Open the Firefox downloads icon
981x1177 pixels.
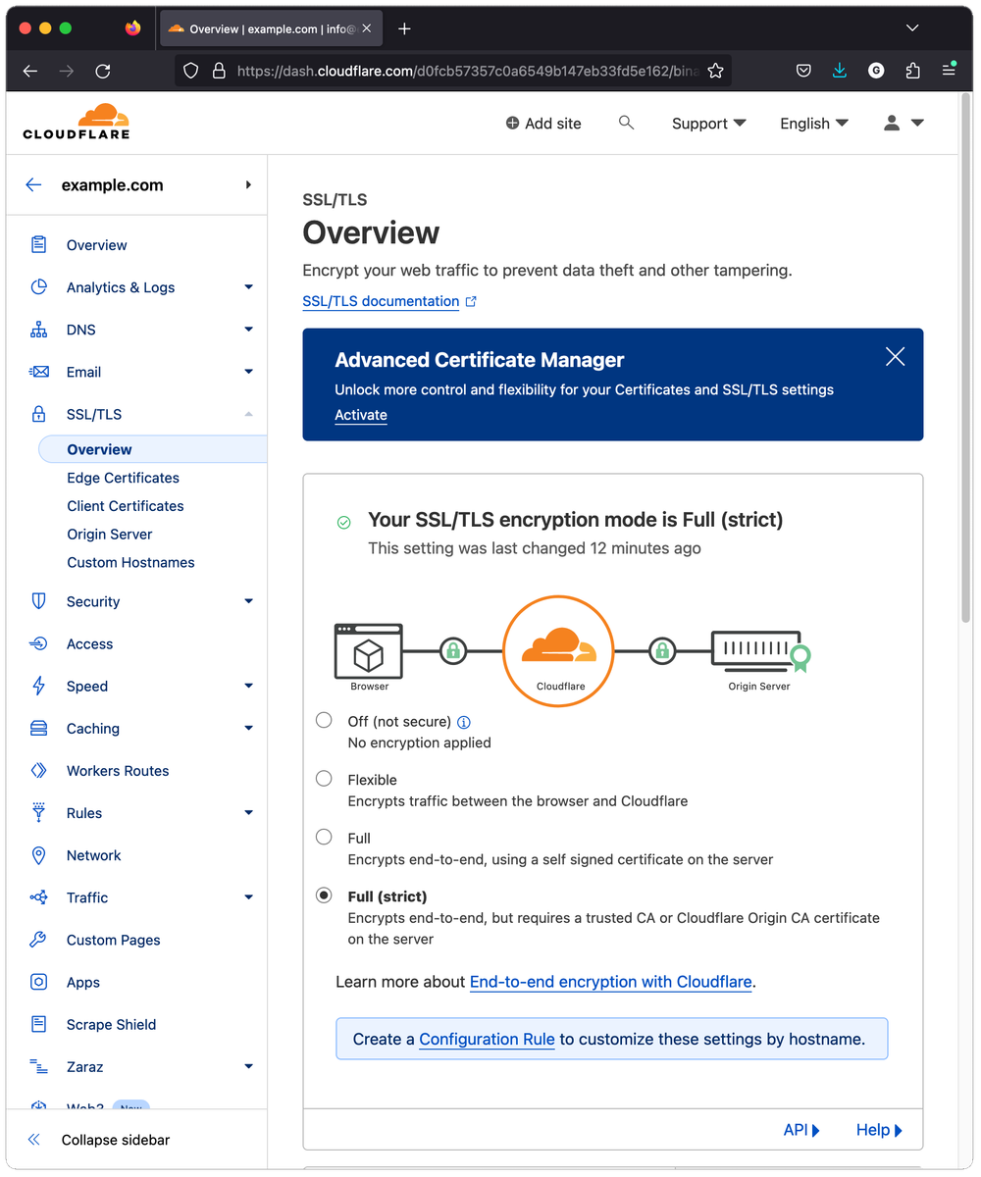click(x=840, y=71)
